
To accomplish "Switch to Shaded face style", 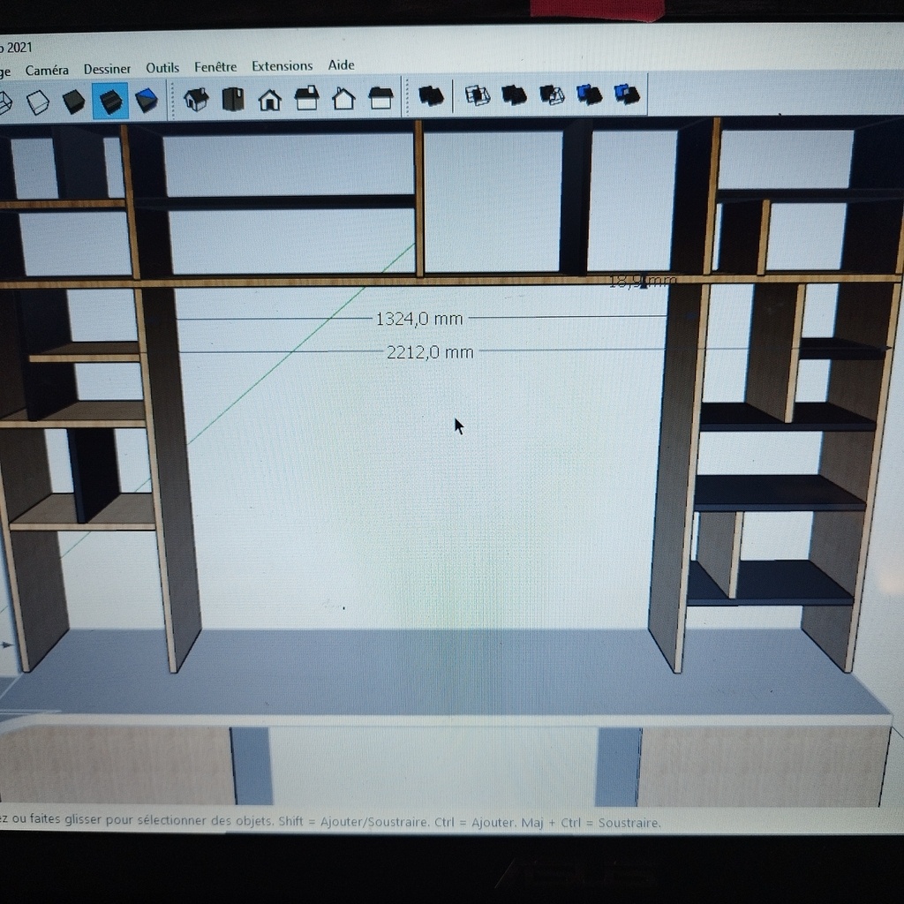I will 74,102.
